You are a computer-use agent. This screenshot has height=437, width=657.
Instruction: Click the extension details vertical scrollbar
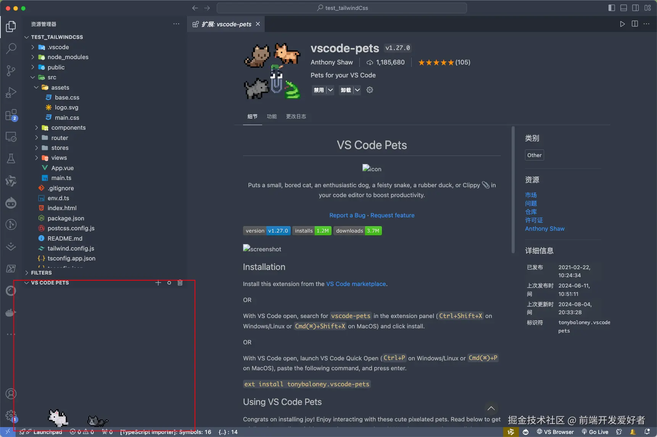click(x=513, y=190)
